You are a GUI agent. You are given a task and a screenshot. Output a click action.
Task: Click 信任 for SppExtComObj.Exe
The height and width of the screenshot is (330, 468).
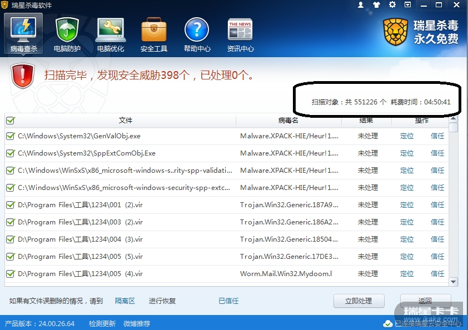437,153
